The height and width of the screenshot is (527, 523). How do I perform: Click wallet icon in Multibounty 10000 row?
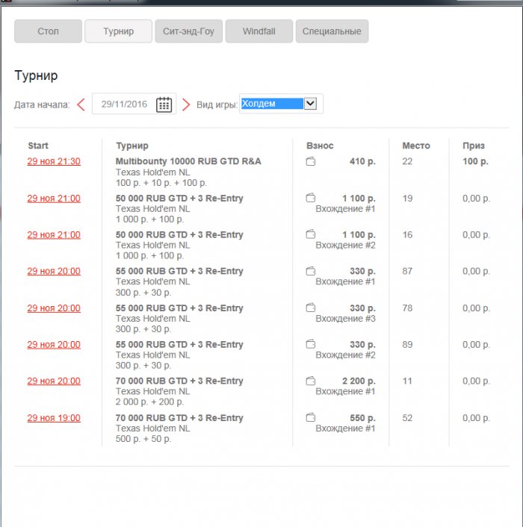(310, 161)
